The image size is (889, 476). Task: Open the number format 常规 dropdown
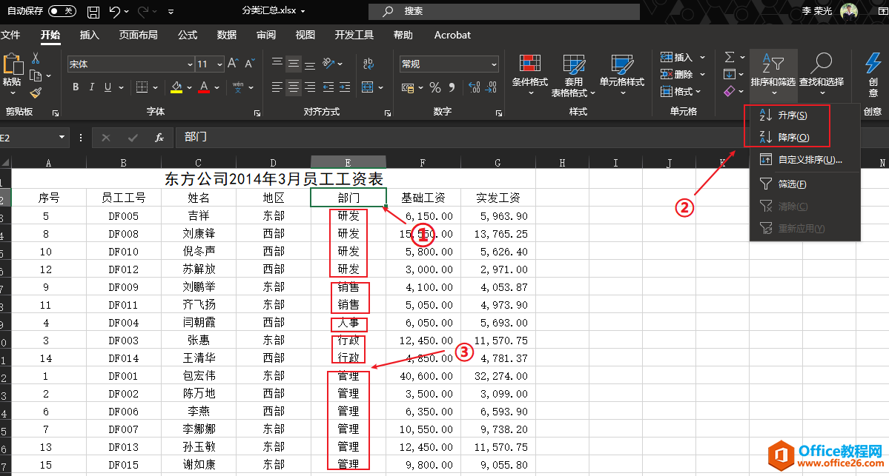(494, 64)
